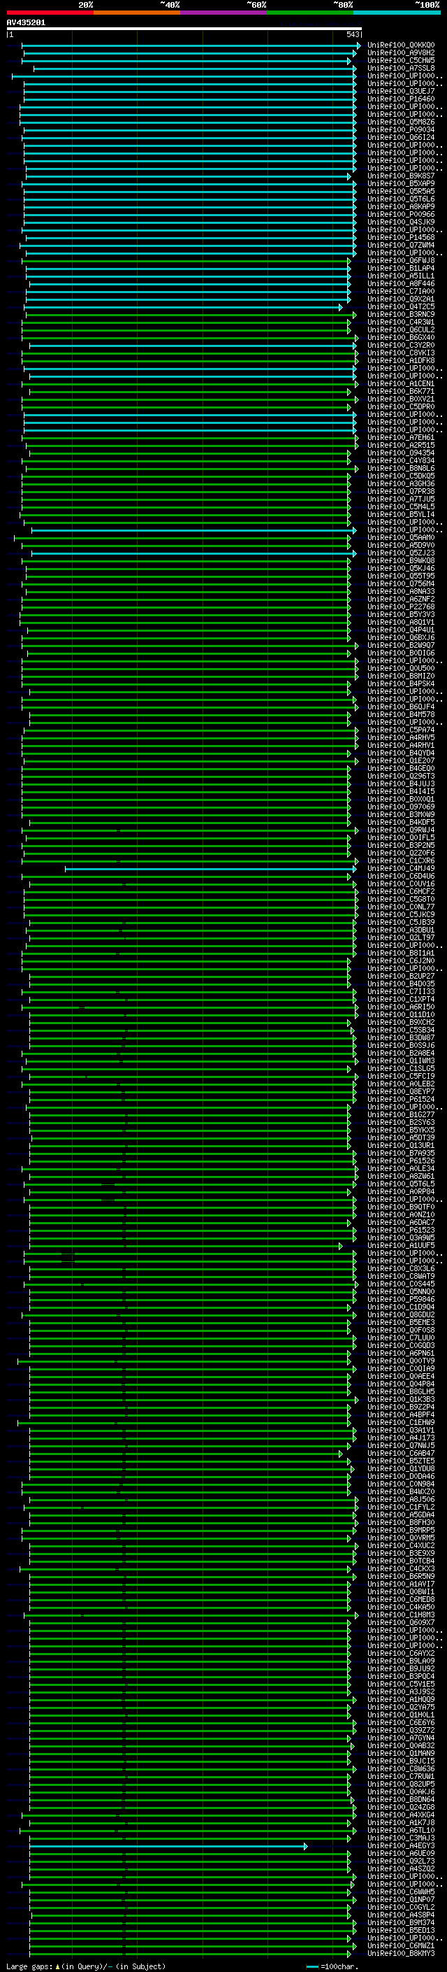Click the short cyan alignment bar of UniRef100_C4MJ49

click(x=211, y=869)
